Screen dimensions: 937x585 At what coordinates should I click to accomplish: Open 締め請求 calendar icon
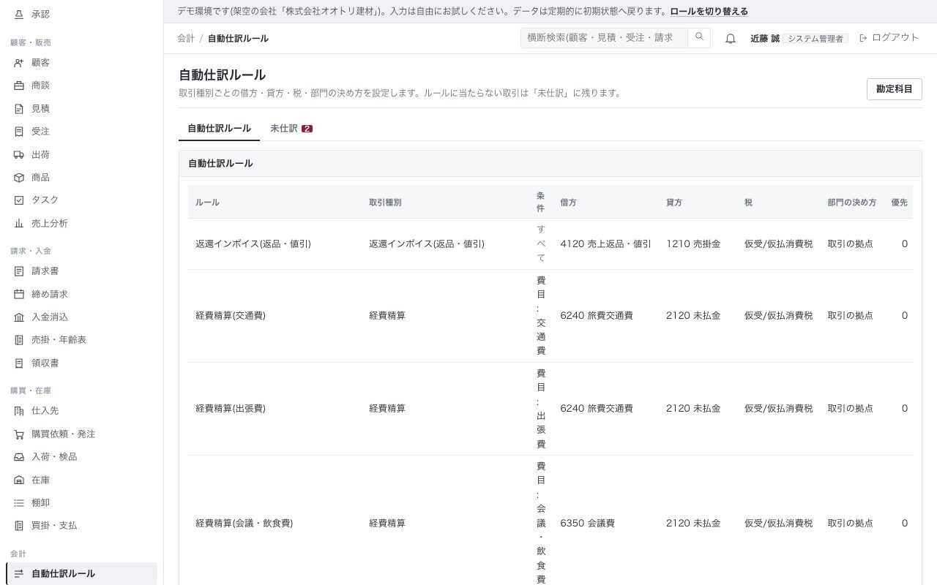tap(19, 295)
